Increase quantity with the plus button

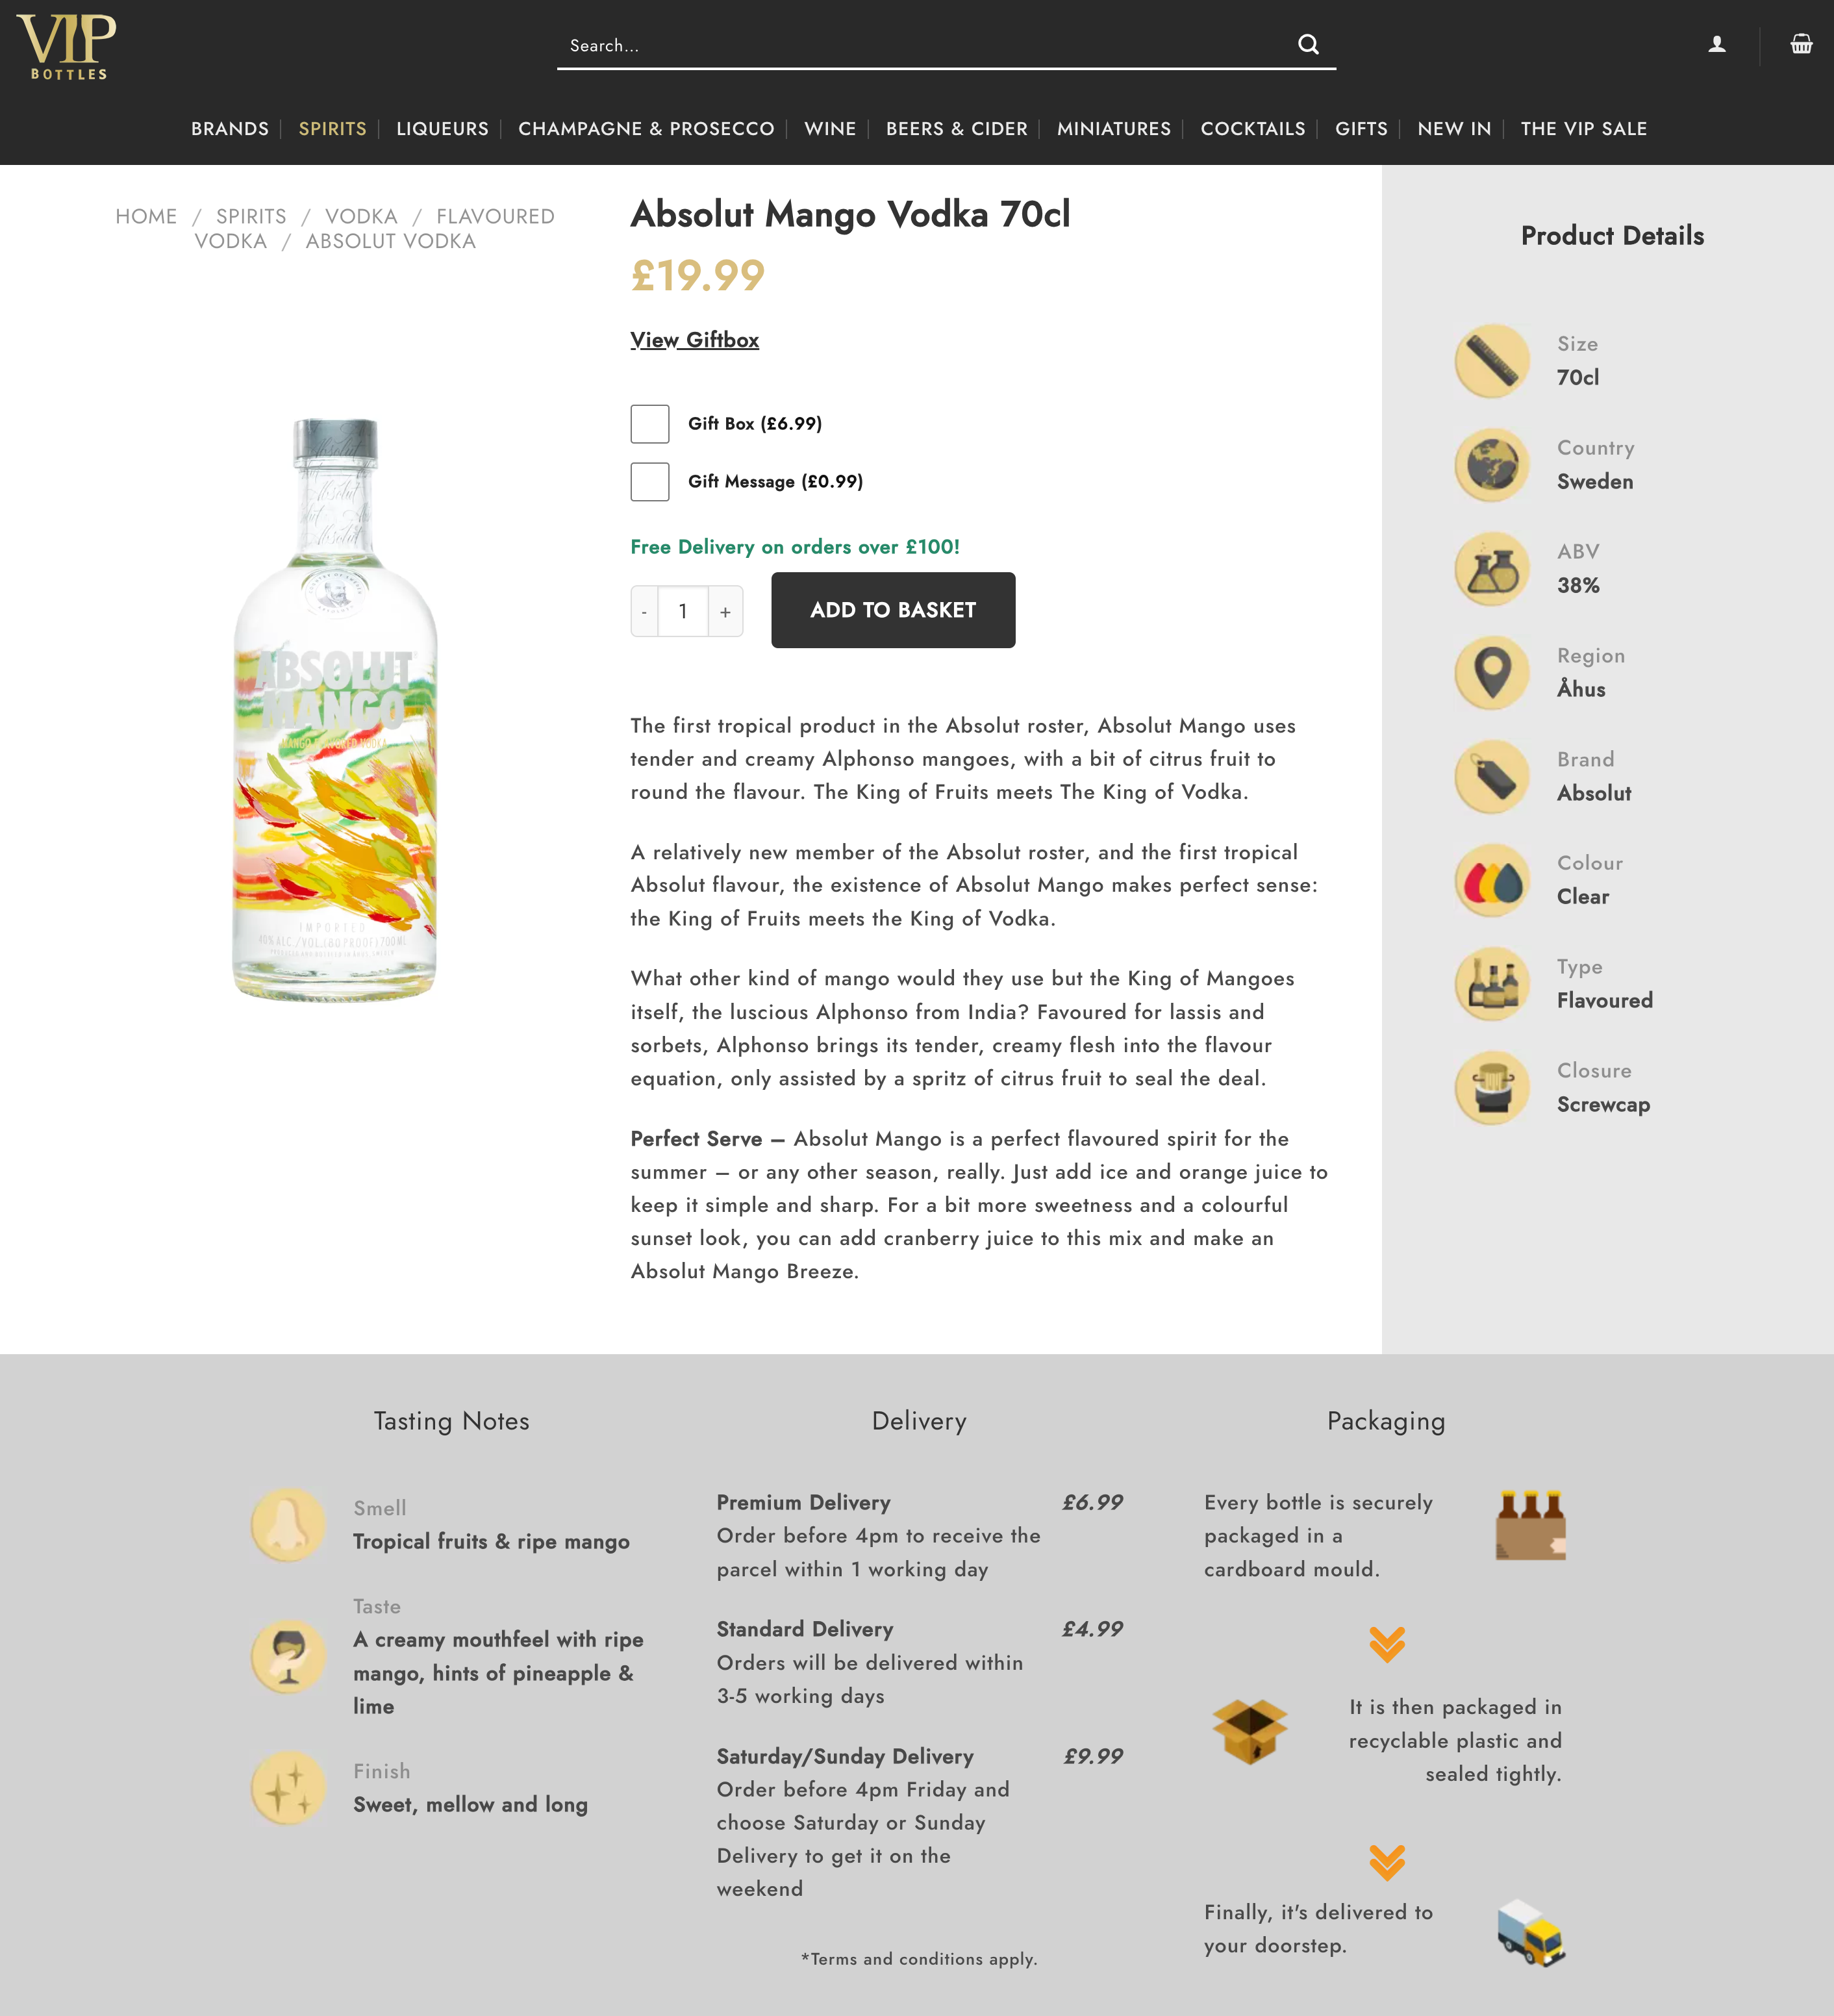click(725, 611)
